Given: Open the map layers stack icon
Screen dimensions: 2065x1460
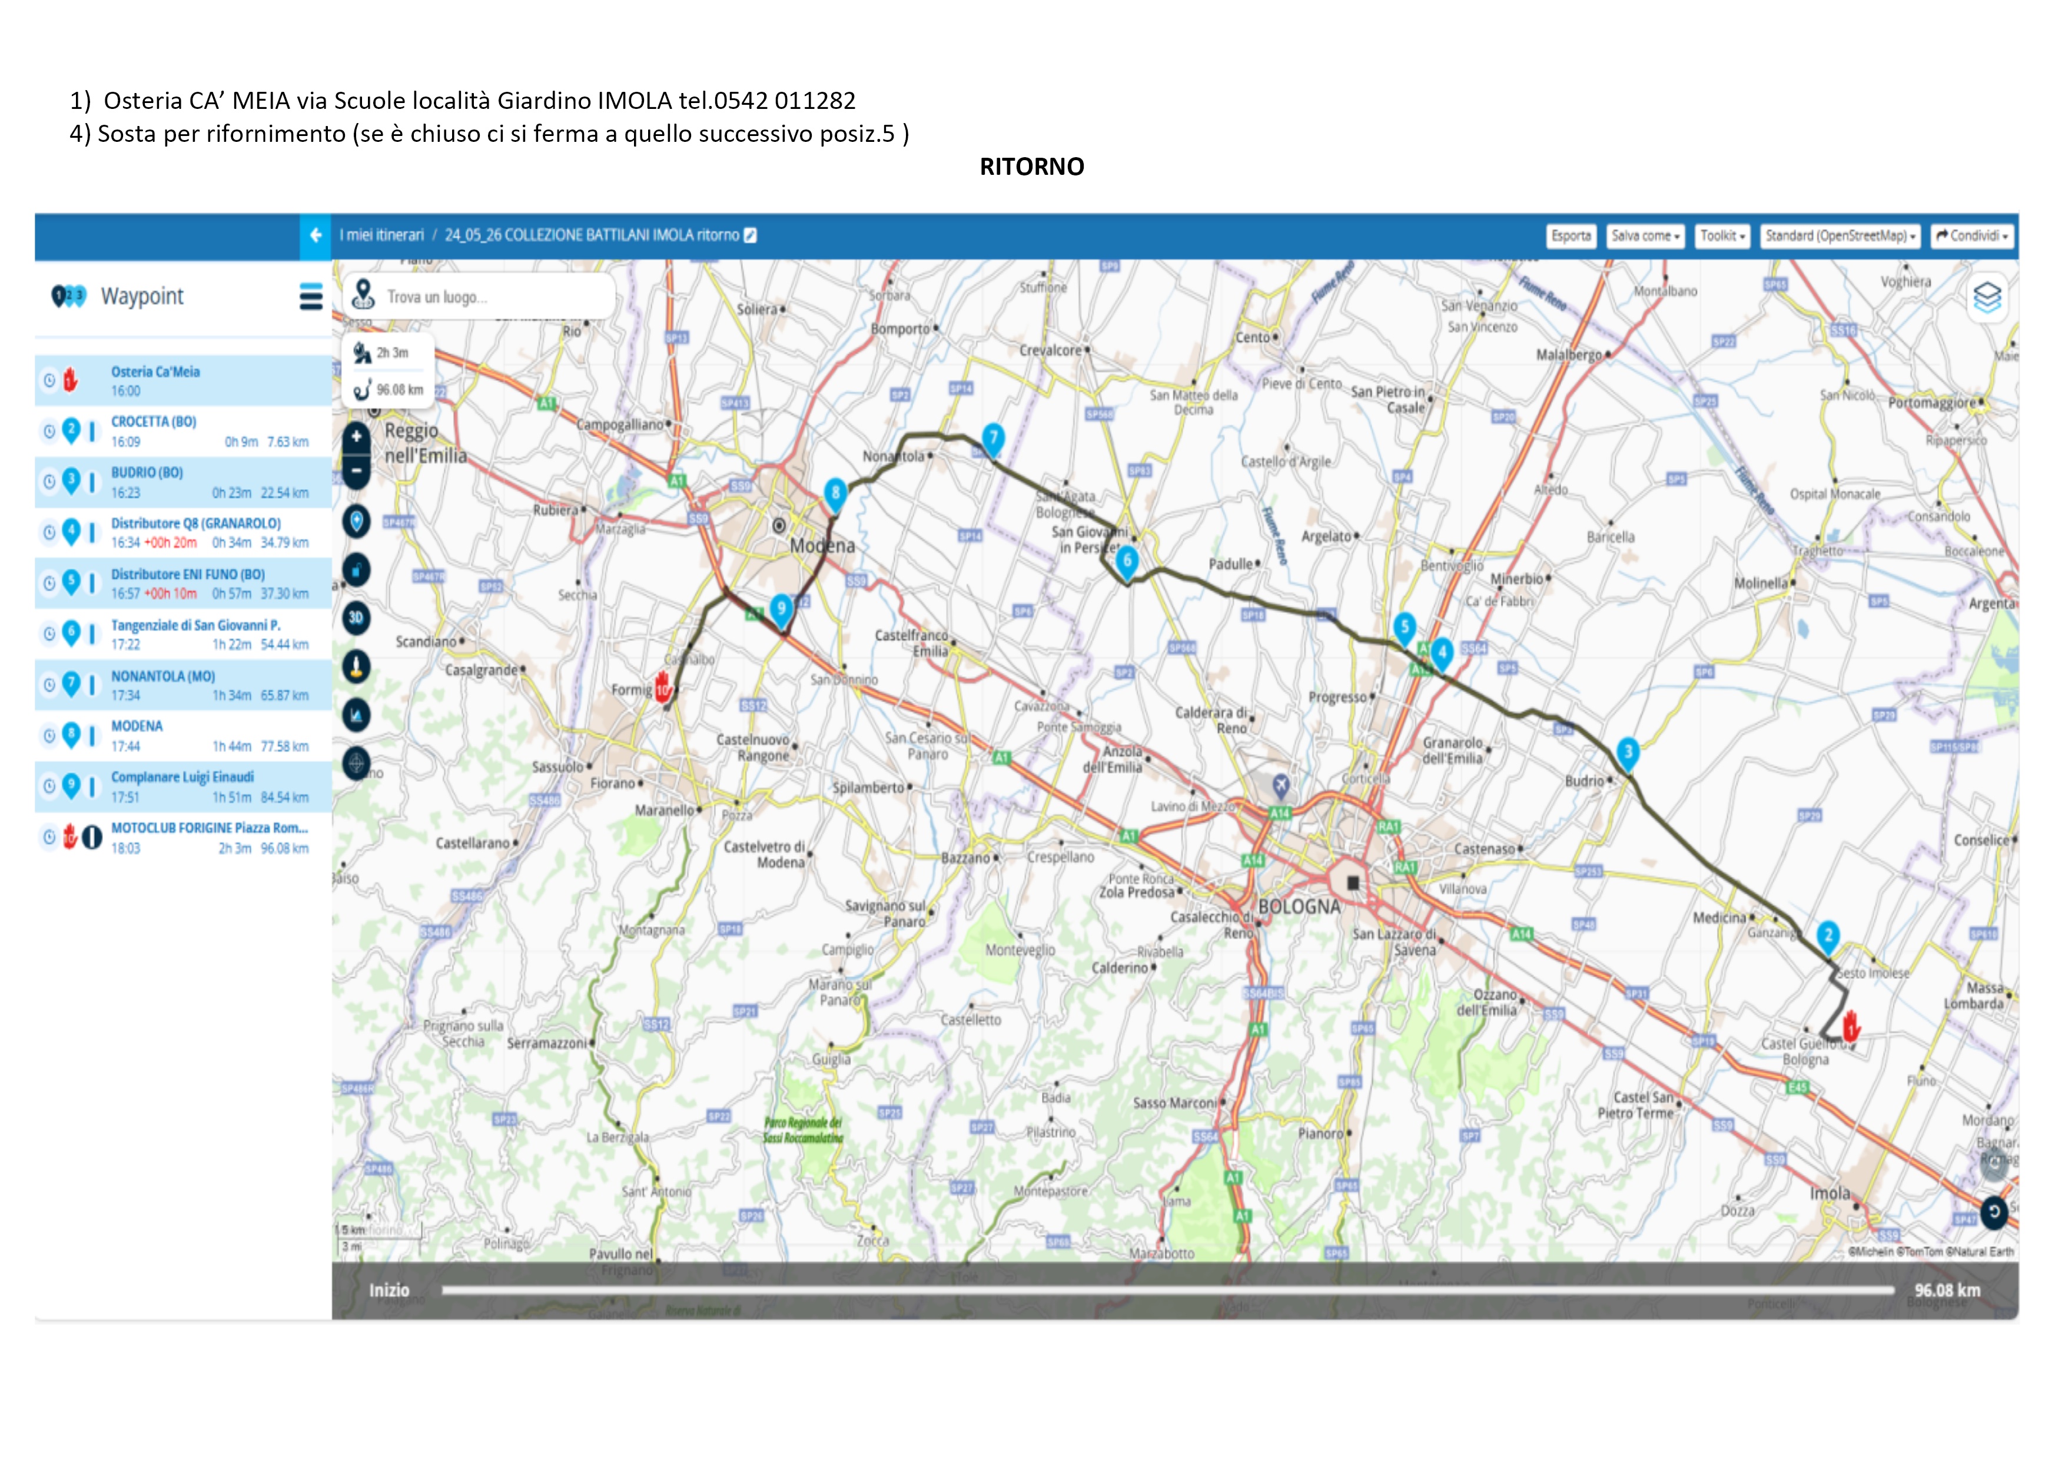Looking at the screenshot, I should point(1987,297).
